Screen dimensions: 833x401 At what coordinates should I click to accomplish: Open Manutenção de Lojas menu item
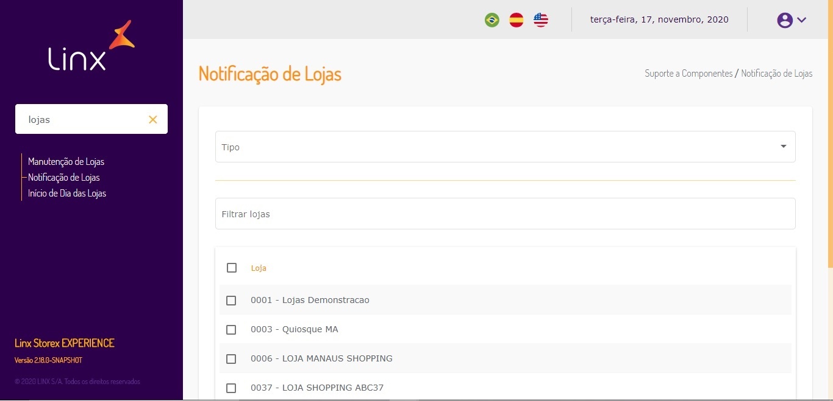[66, 162]
